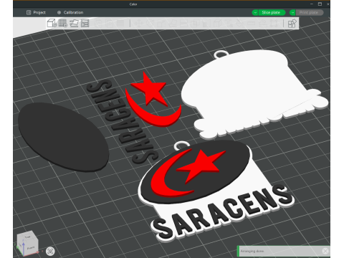Click the Add plate grid icon
Screen dimensions: 344x258
pos(63,24)
